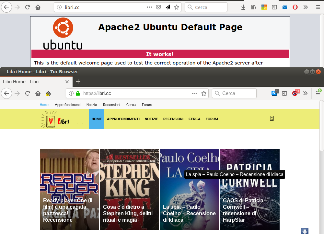Open the Tor onion button menu
Viewport: 324px width, 234px height.
click(x=48, y=93)
